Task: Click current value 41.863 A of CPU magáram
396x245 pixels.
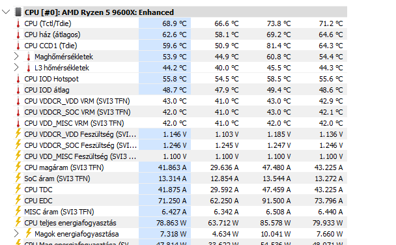Action: click(x=172, y=167)
